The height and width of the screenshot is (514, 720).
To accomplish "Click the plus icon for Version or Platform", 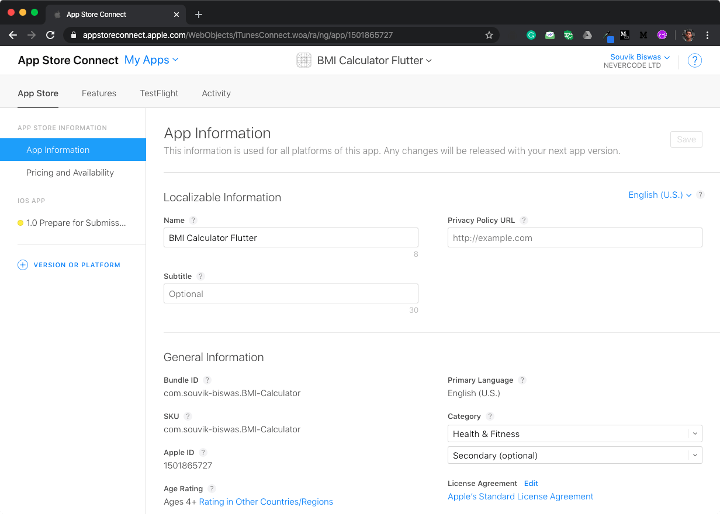I will [23, 265].
